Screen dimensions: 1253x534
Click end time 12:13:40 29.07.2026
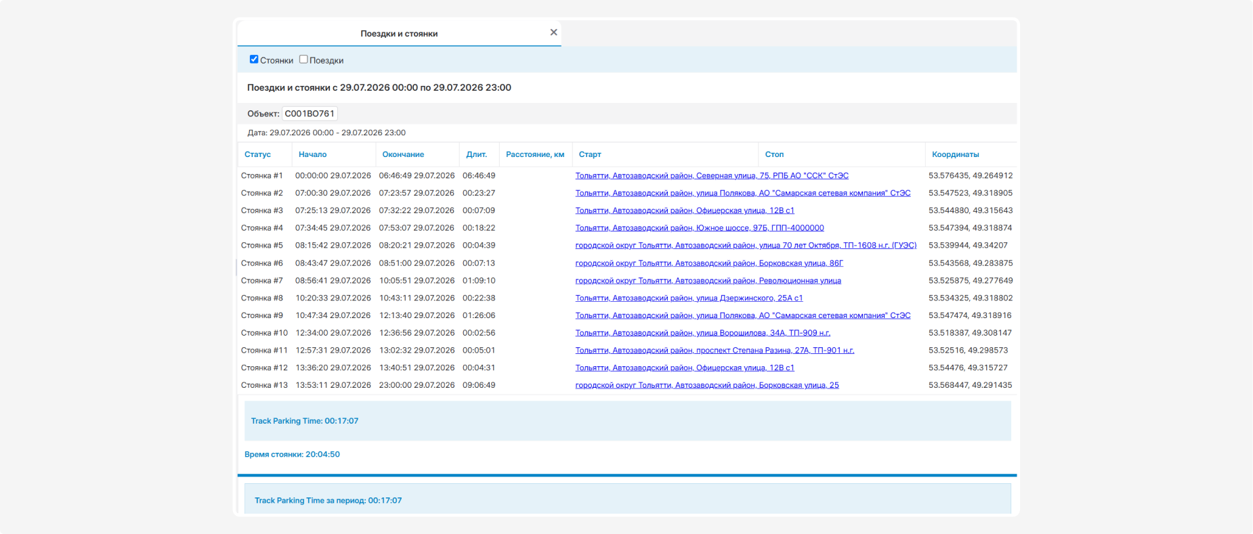pyautogui.click(x=417, y=316)
